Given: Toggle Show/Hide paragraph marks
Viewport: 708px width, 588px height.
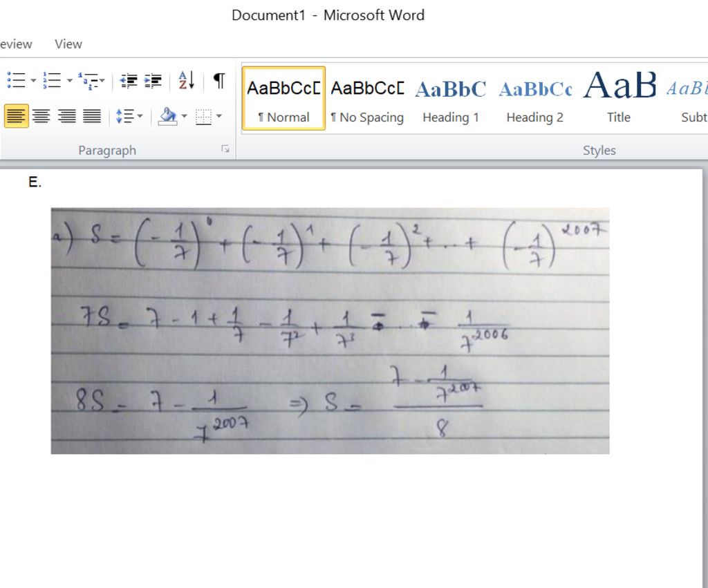Looking at the screenshot, I should coord(219,80).
